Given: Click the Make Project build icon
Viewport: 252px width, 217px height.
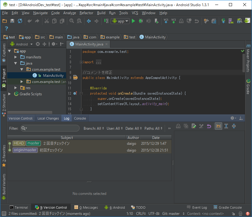Looking at the screenshot, I should pyautogui.click(x=106, y=21).
